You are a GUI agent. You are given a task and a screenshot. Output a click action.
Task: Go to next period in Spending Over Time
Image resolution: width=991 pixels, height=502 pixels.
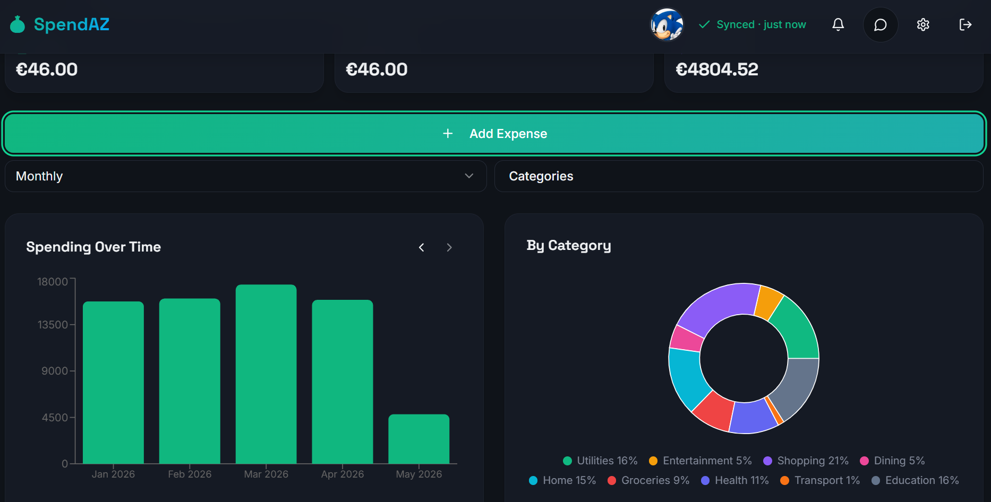tap(449, 247)
